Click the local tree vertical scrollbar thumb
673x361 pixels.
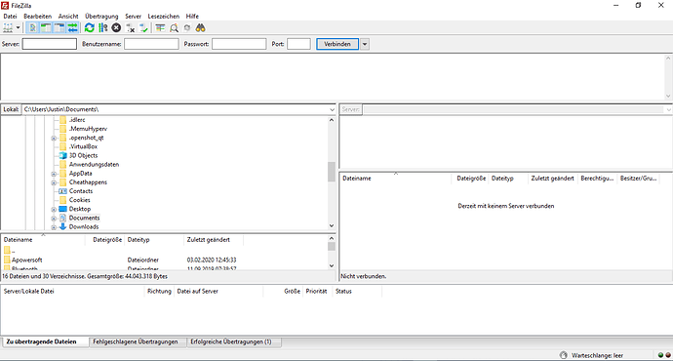coord(332,172)
